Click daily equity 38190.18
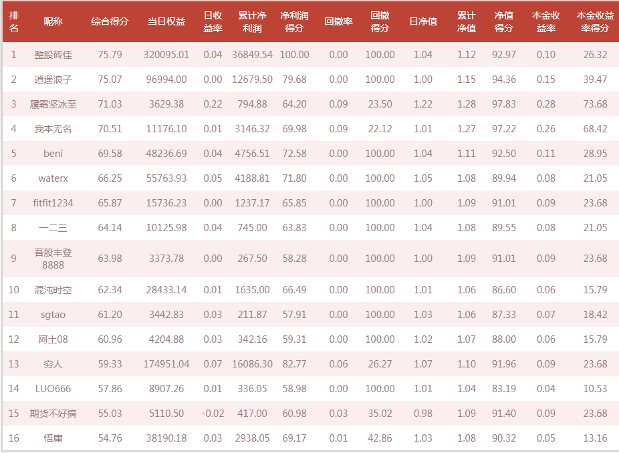Image resolution: width=619 pixels, height=453 pixels. click(166, 438)
